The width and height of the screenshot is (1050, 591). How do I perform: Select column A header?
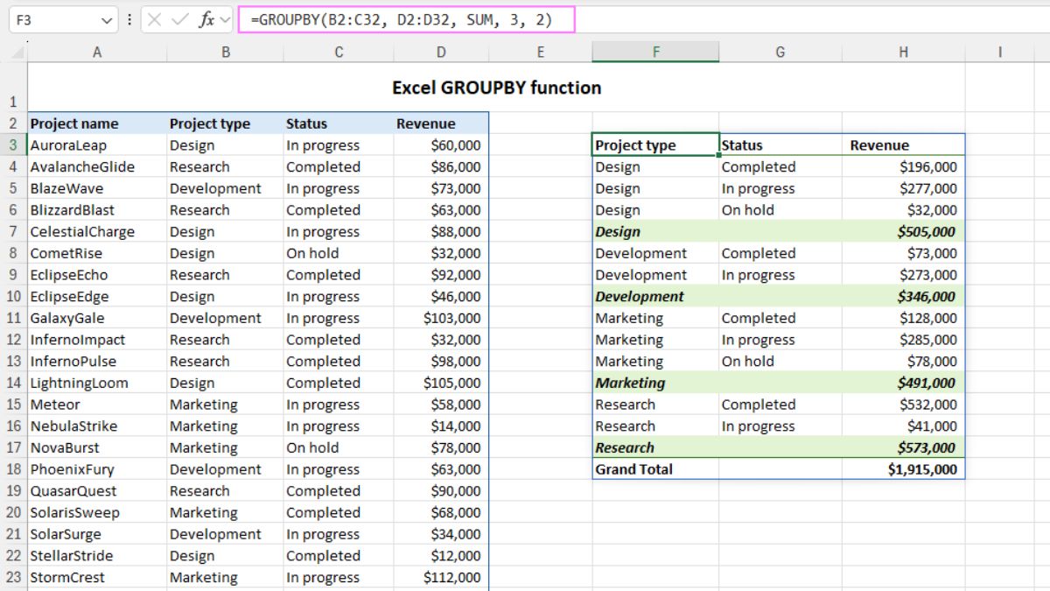97,53
